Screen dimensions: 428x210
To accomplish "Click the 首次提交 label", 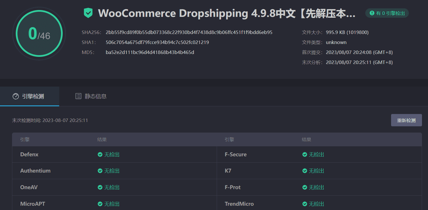I will pyautogui.click(x=312, y=52).
